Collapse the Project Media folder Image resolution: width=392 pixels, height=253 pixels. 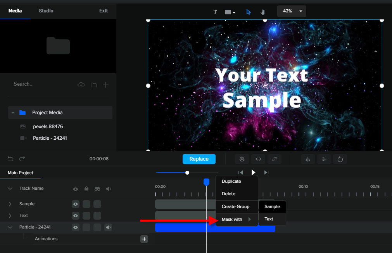point(13,113)
